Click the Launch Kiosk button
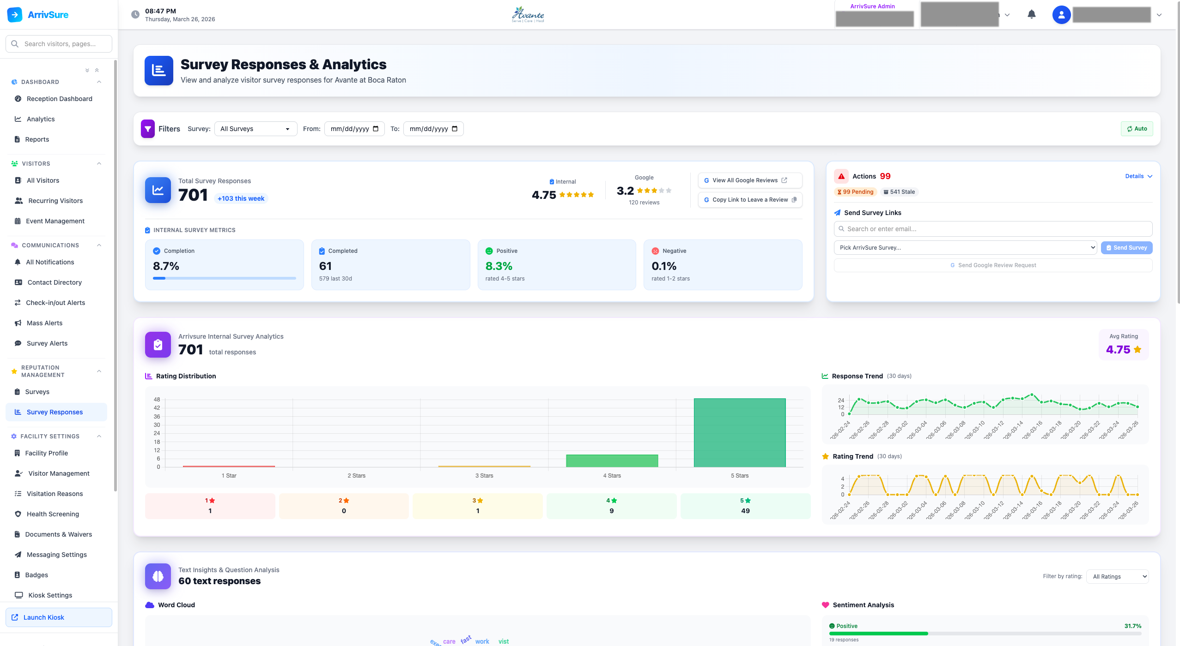The width and height of the screenshot is (1180, 646). 59,617
